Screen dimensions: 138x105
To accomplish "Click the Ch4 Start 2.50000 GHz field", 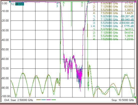I will pos(18,100).
